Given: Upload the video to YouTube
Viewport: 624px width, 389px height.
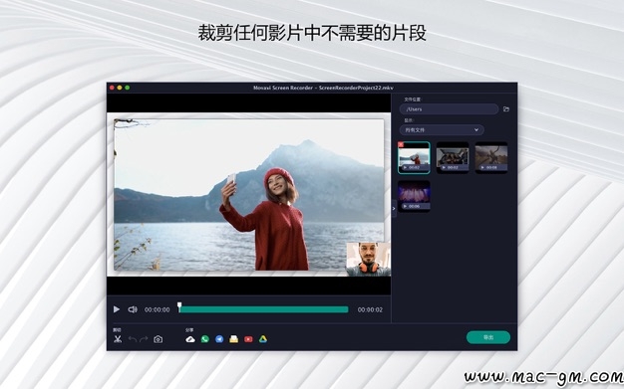Looking at the screenshot, I should click(x=248, y=339).
